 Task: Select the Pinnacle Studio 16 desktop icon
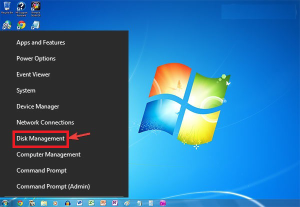pyautogui.click(x=36, y=7)
